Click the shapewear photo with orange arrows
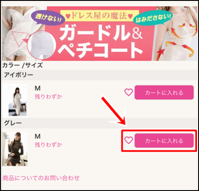This screenshot has height=191, width=199. (x=176, y=34)
